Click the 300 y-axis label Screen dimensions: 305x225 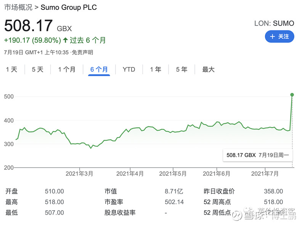pos(9,144)
